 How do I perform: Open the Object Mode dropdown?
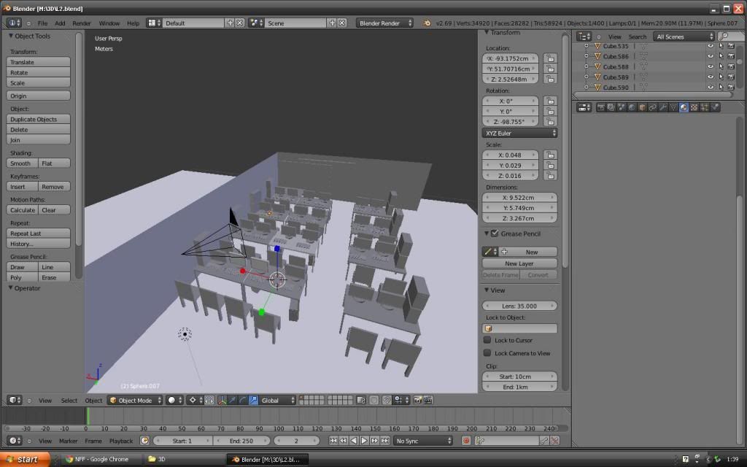point(135,400)
